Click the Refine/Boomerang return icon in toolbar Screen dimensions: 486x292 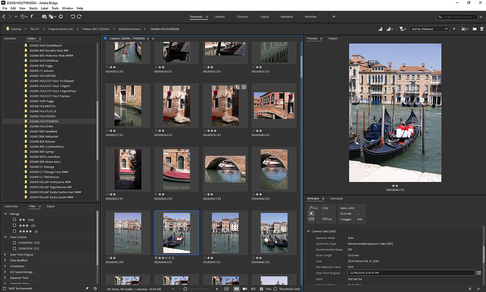pyautogui.click(x=32, y=17)
